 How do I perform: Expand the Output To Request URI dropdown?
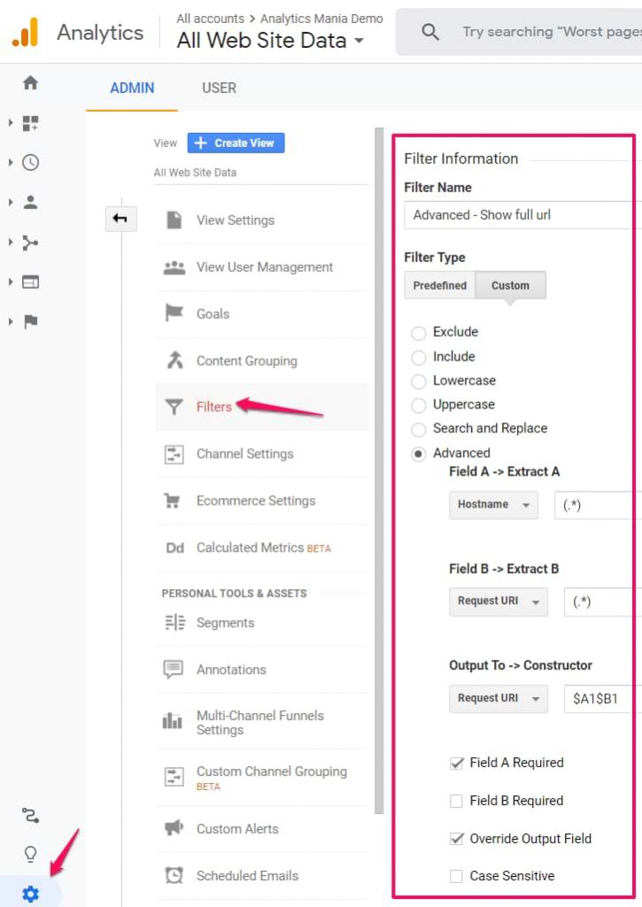498,699
